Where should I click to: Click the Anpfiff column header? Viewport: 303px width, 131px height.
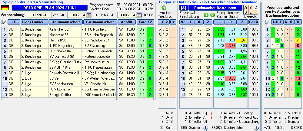pos(127,22)
